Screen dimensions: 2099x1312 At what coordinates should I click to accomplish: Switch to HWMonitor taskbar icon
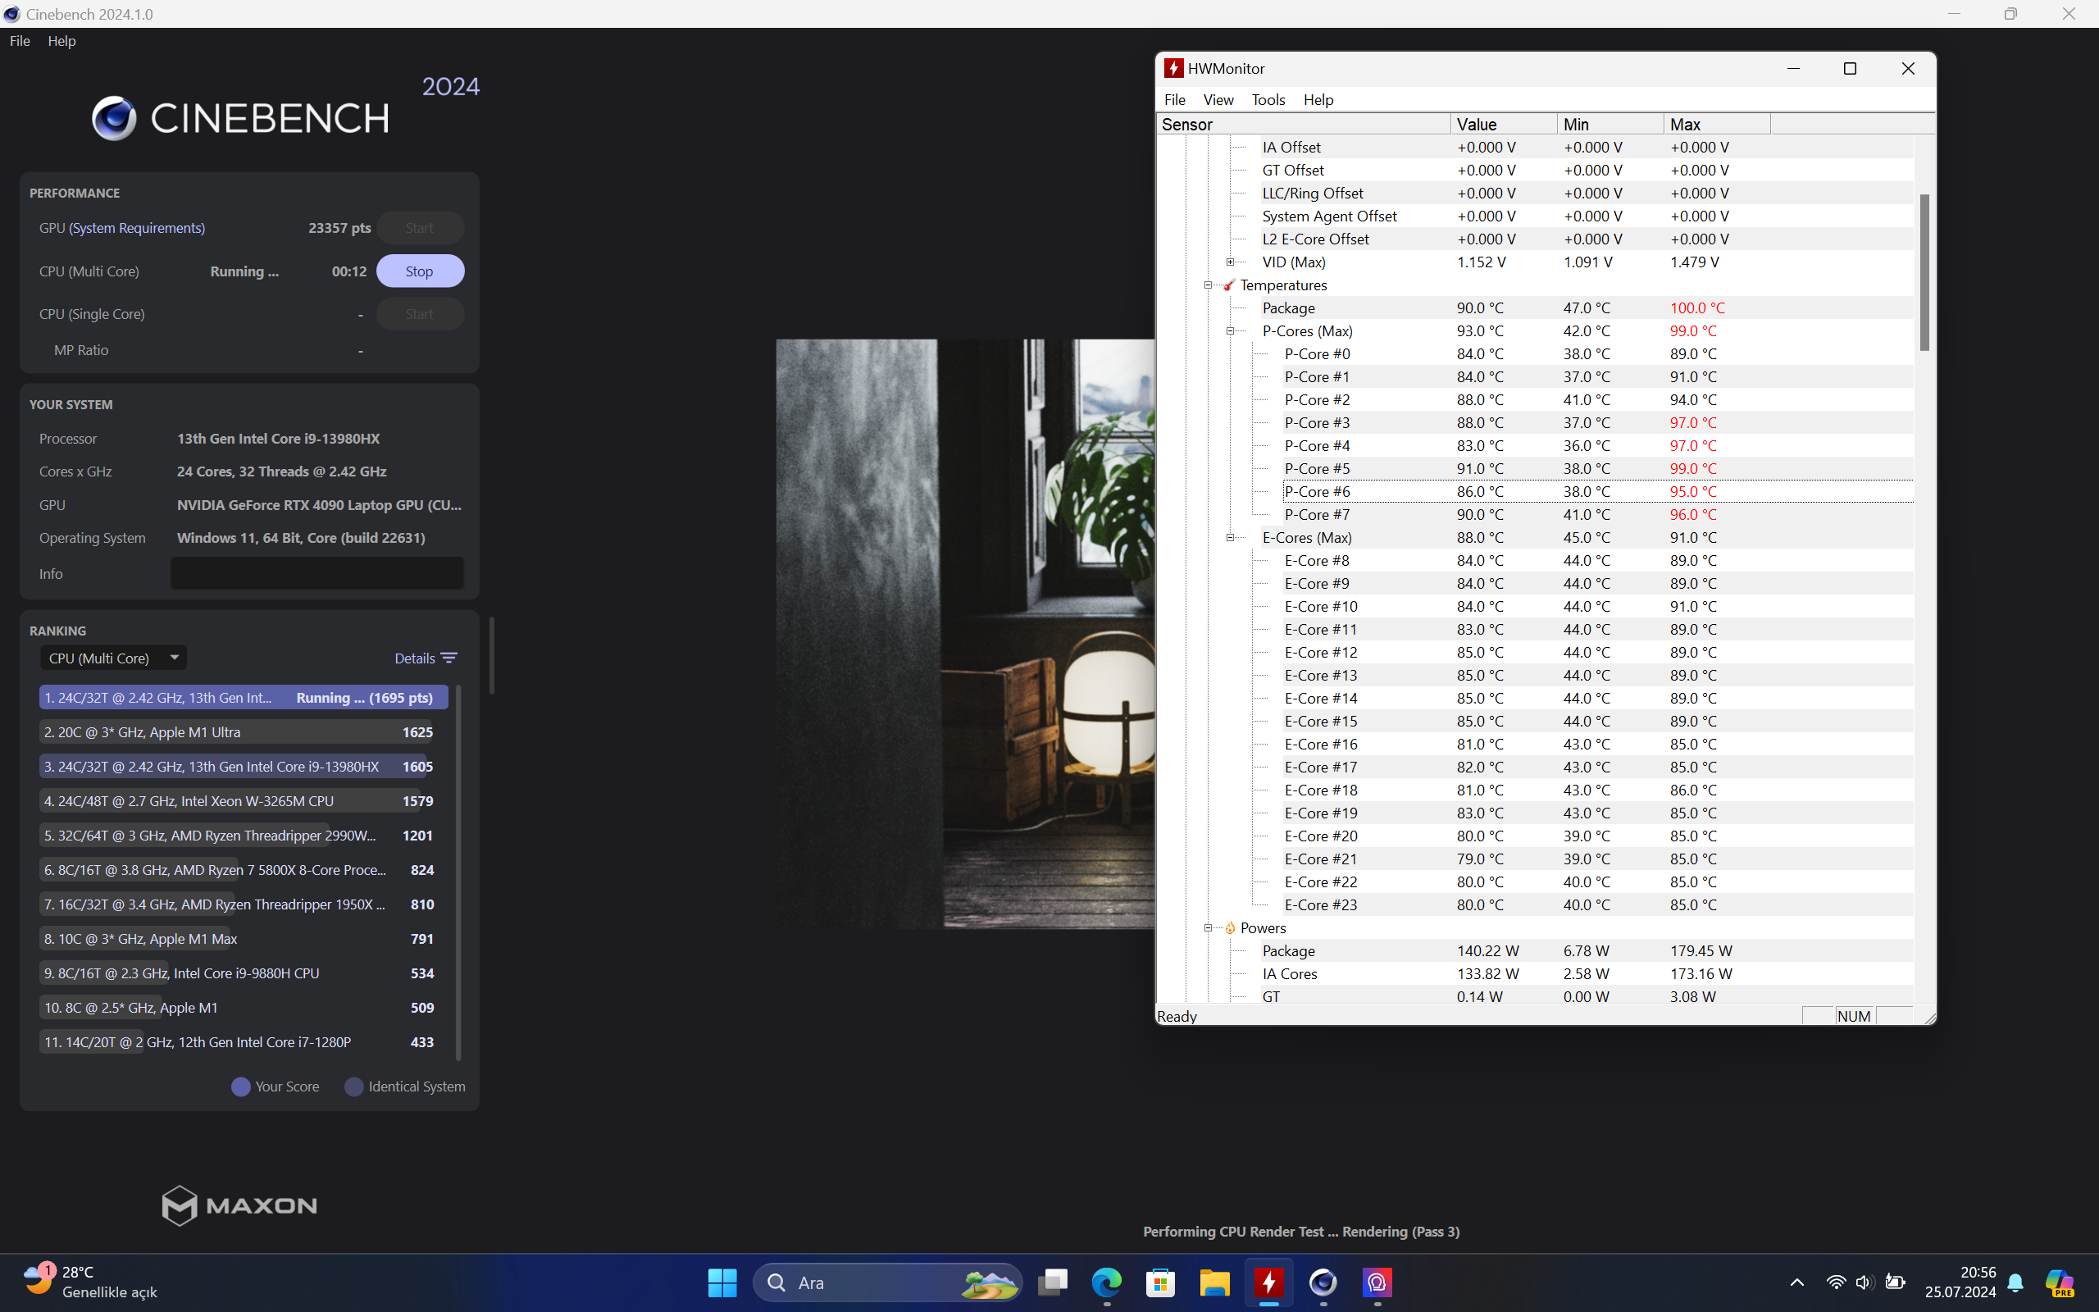click(1269, 1282)
